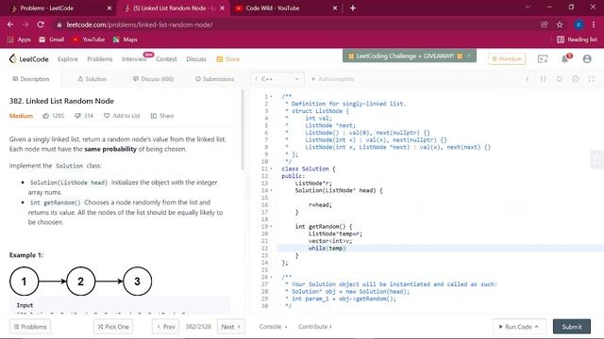Reload the LeetCode page
Viewport: 604px width, 339px height.
tap(41, 24)
